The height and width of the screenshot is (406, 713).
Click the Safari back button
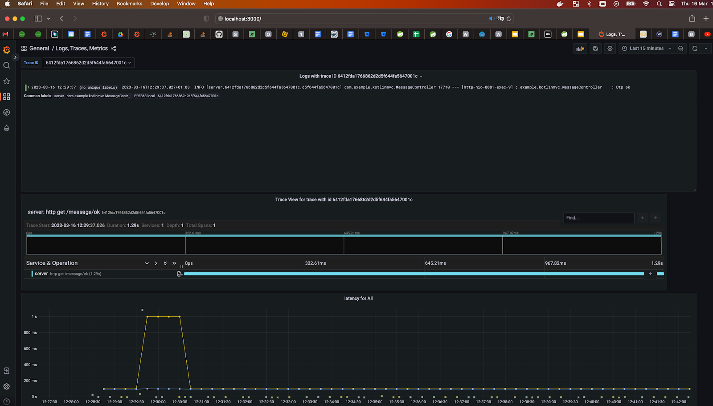coord(61,19)
